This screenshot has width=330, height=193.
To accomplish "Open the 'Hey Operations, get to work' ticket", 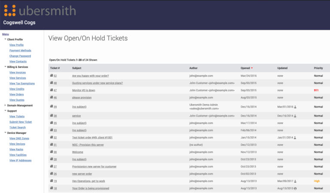I will [x=91, y=181].
